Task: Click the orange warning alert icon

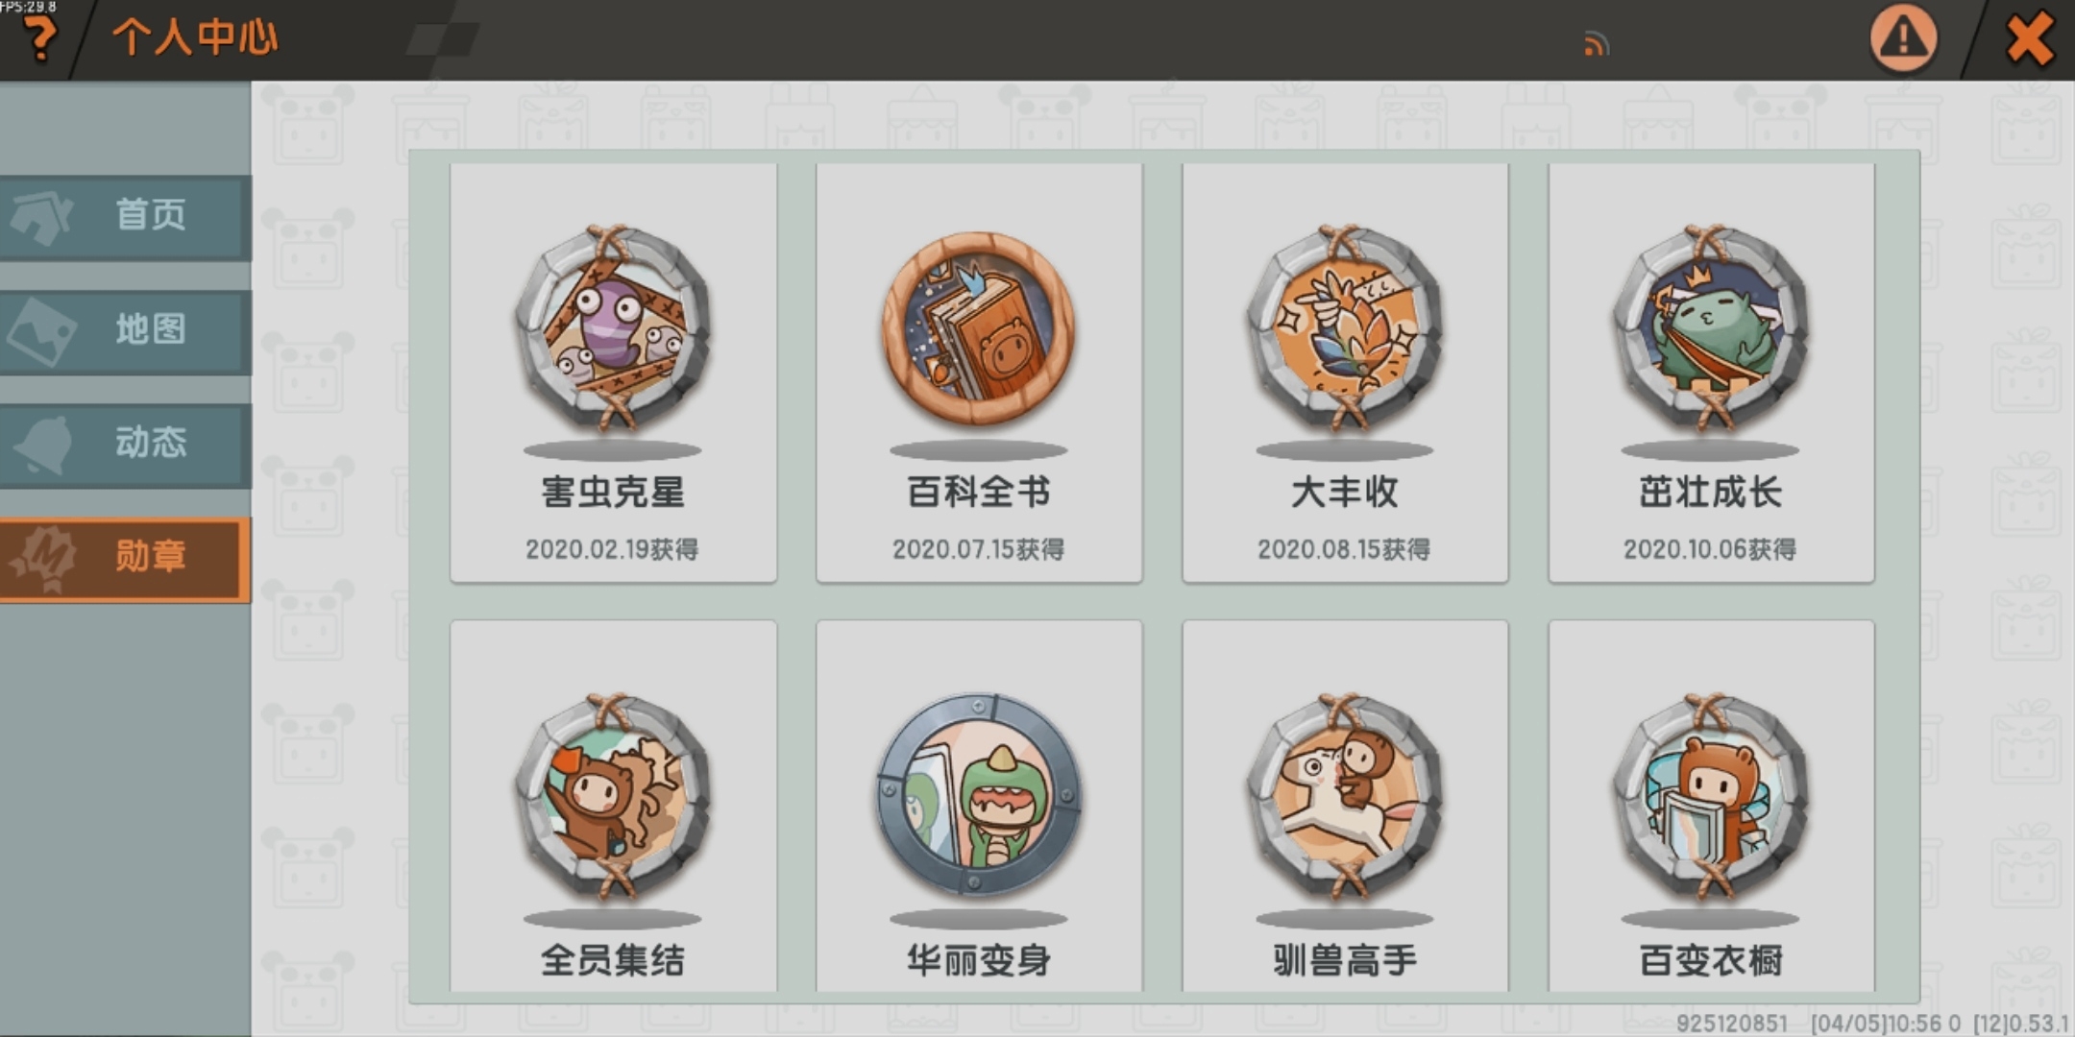Action: [1903, 38]
